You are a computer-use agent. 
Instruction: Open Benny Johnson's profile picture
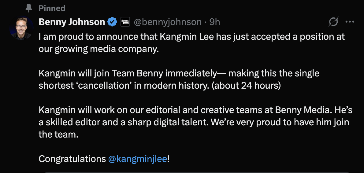tap(22, 28)
